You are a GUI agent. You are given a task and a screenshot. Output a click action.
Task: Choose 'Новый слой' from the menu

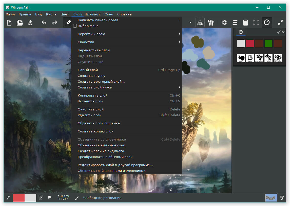point(88,70)
